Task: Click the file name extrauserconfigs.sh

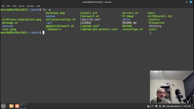Action: coord(61,19)
